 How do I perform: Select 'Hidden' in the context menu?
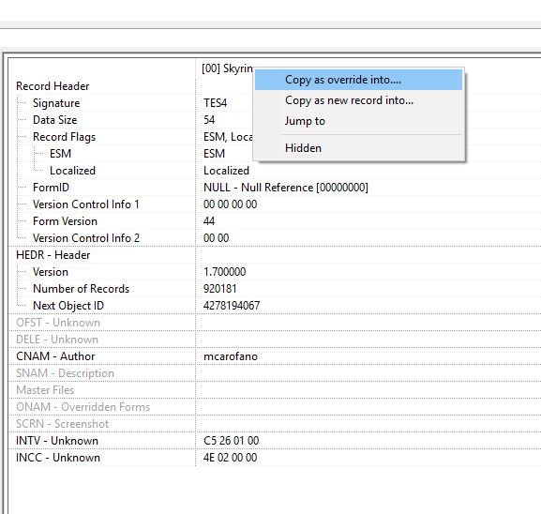pyautogui.click(x=358, y=148)
